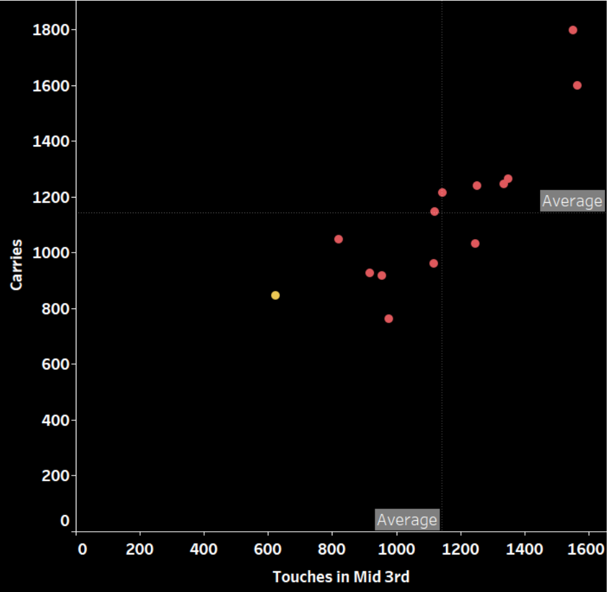
Task: Select red point near 1245 touches, 1030 carries
Action: (475, 244)
